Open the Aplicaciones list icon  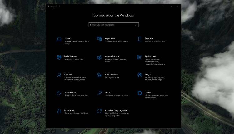click(139, 57)
